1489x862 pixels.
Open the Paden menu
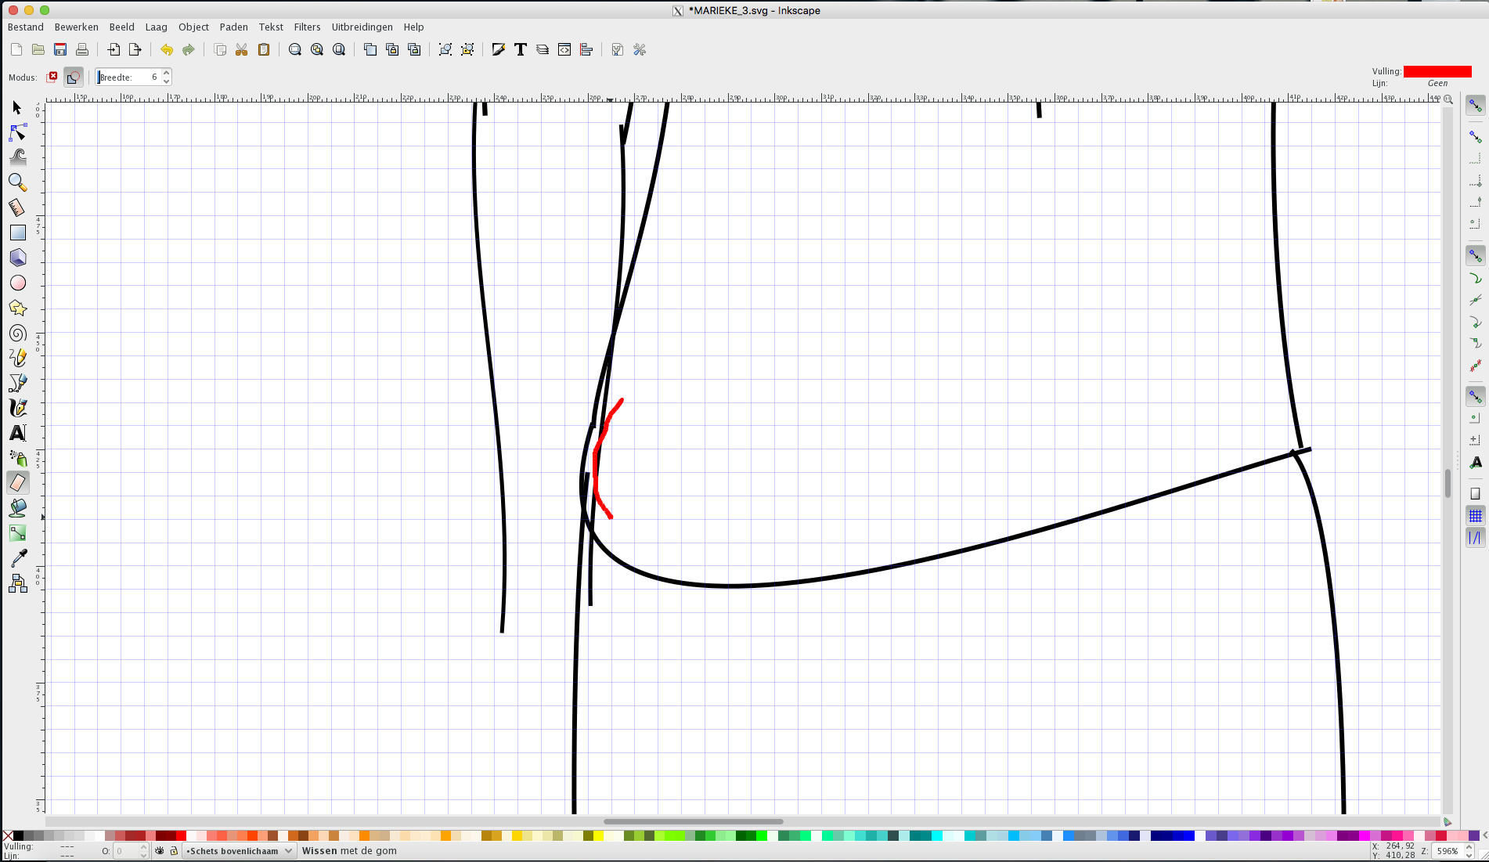click(x=233, y=27)
